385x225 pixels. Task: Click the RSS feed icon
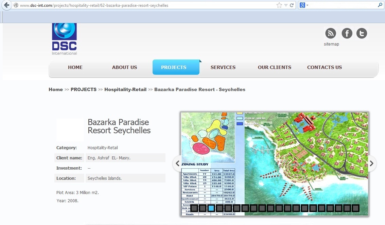tap(331, 33)
